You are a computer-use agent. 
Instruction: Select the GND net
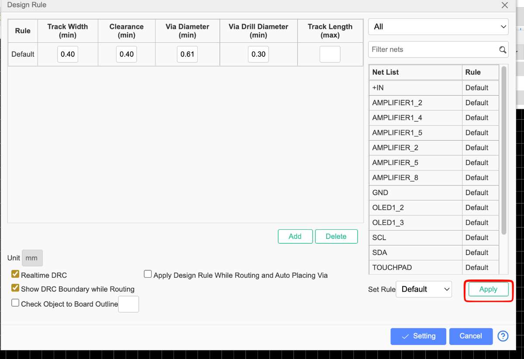point(415,193)
